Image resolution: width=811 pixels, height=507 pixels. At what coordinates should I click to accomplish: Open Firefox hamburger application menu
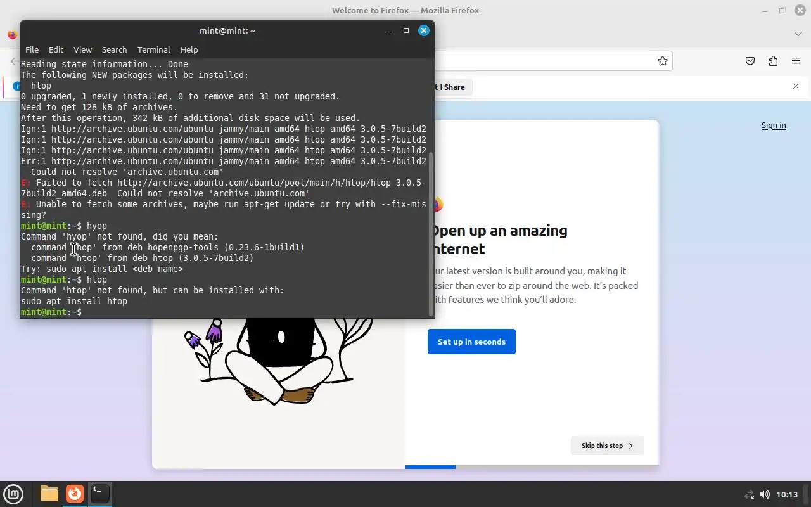pos(796,61)
